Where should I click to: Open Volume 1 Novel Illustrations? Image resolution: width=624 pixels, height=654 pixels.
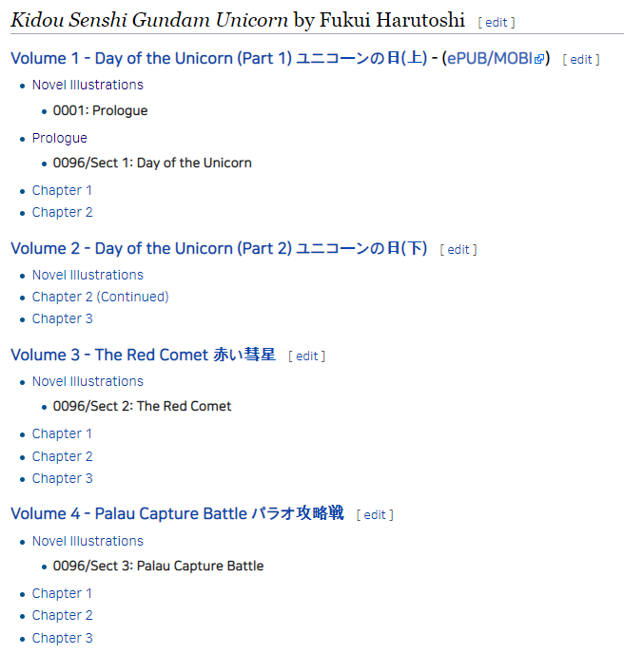click(88, 85)
